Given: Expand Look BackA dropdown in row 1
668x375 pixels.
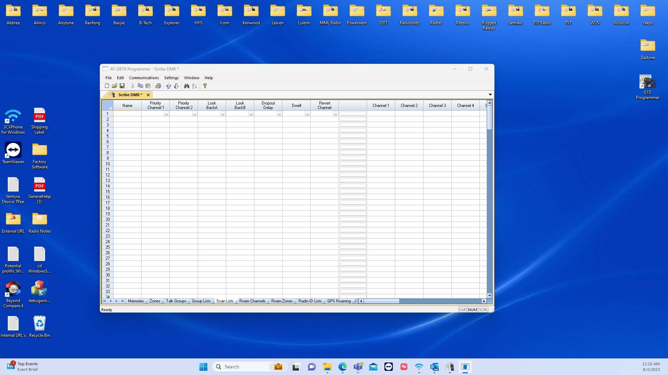Looking at the screenshot, I should click(x=223, y=114).
